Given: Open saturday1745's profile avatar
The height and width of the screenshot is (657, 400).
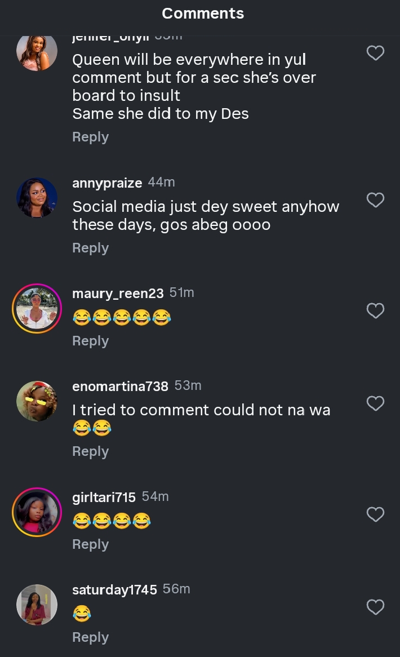Looking at the screenshot, I should pos(37,605).
